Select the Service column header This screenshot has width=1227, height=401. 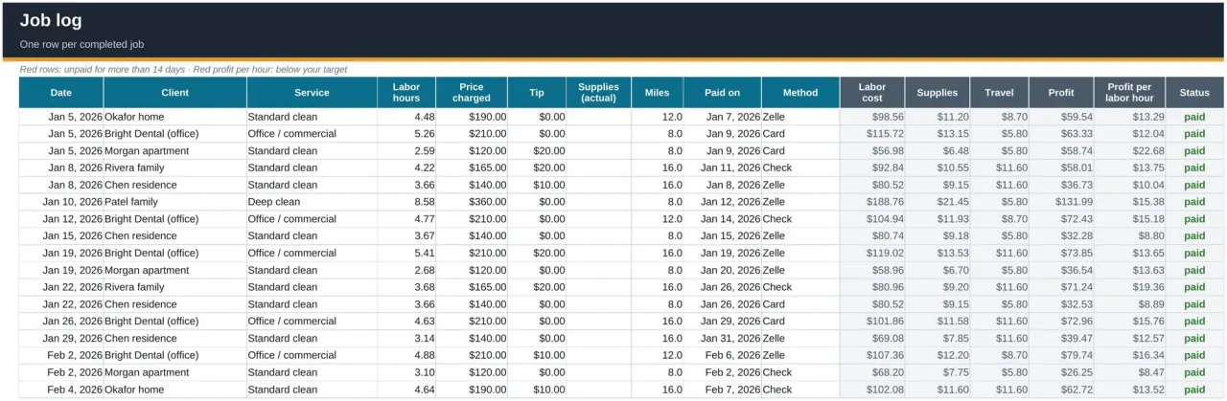pos(312,93)
